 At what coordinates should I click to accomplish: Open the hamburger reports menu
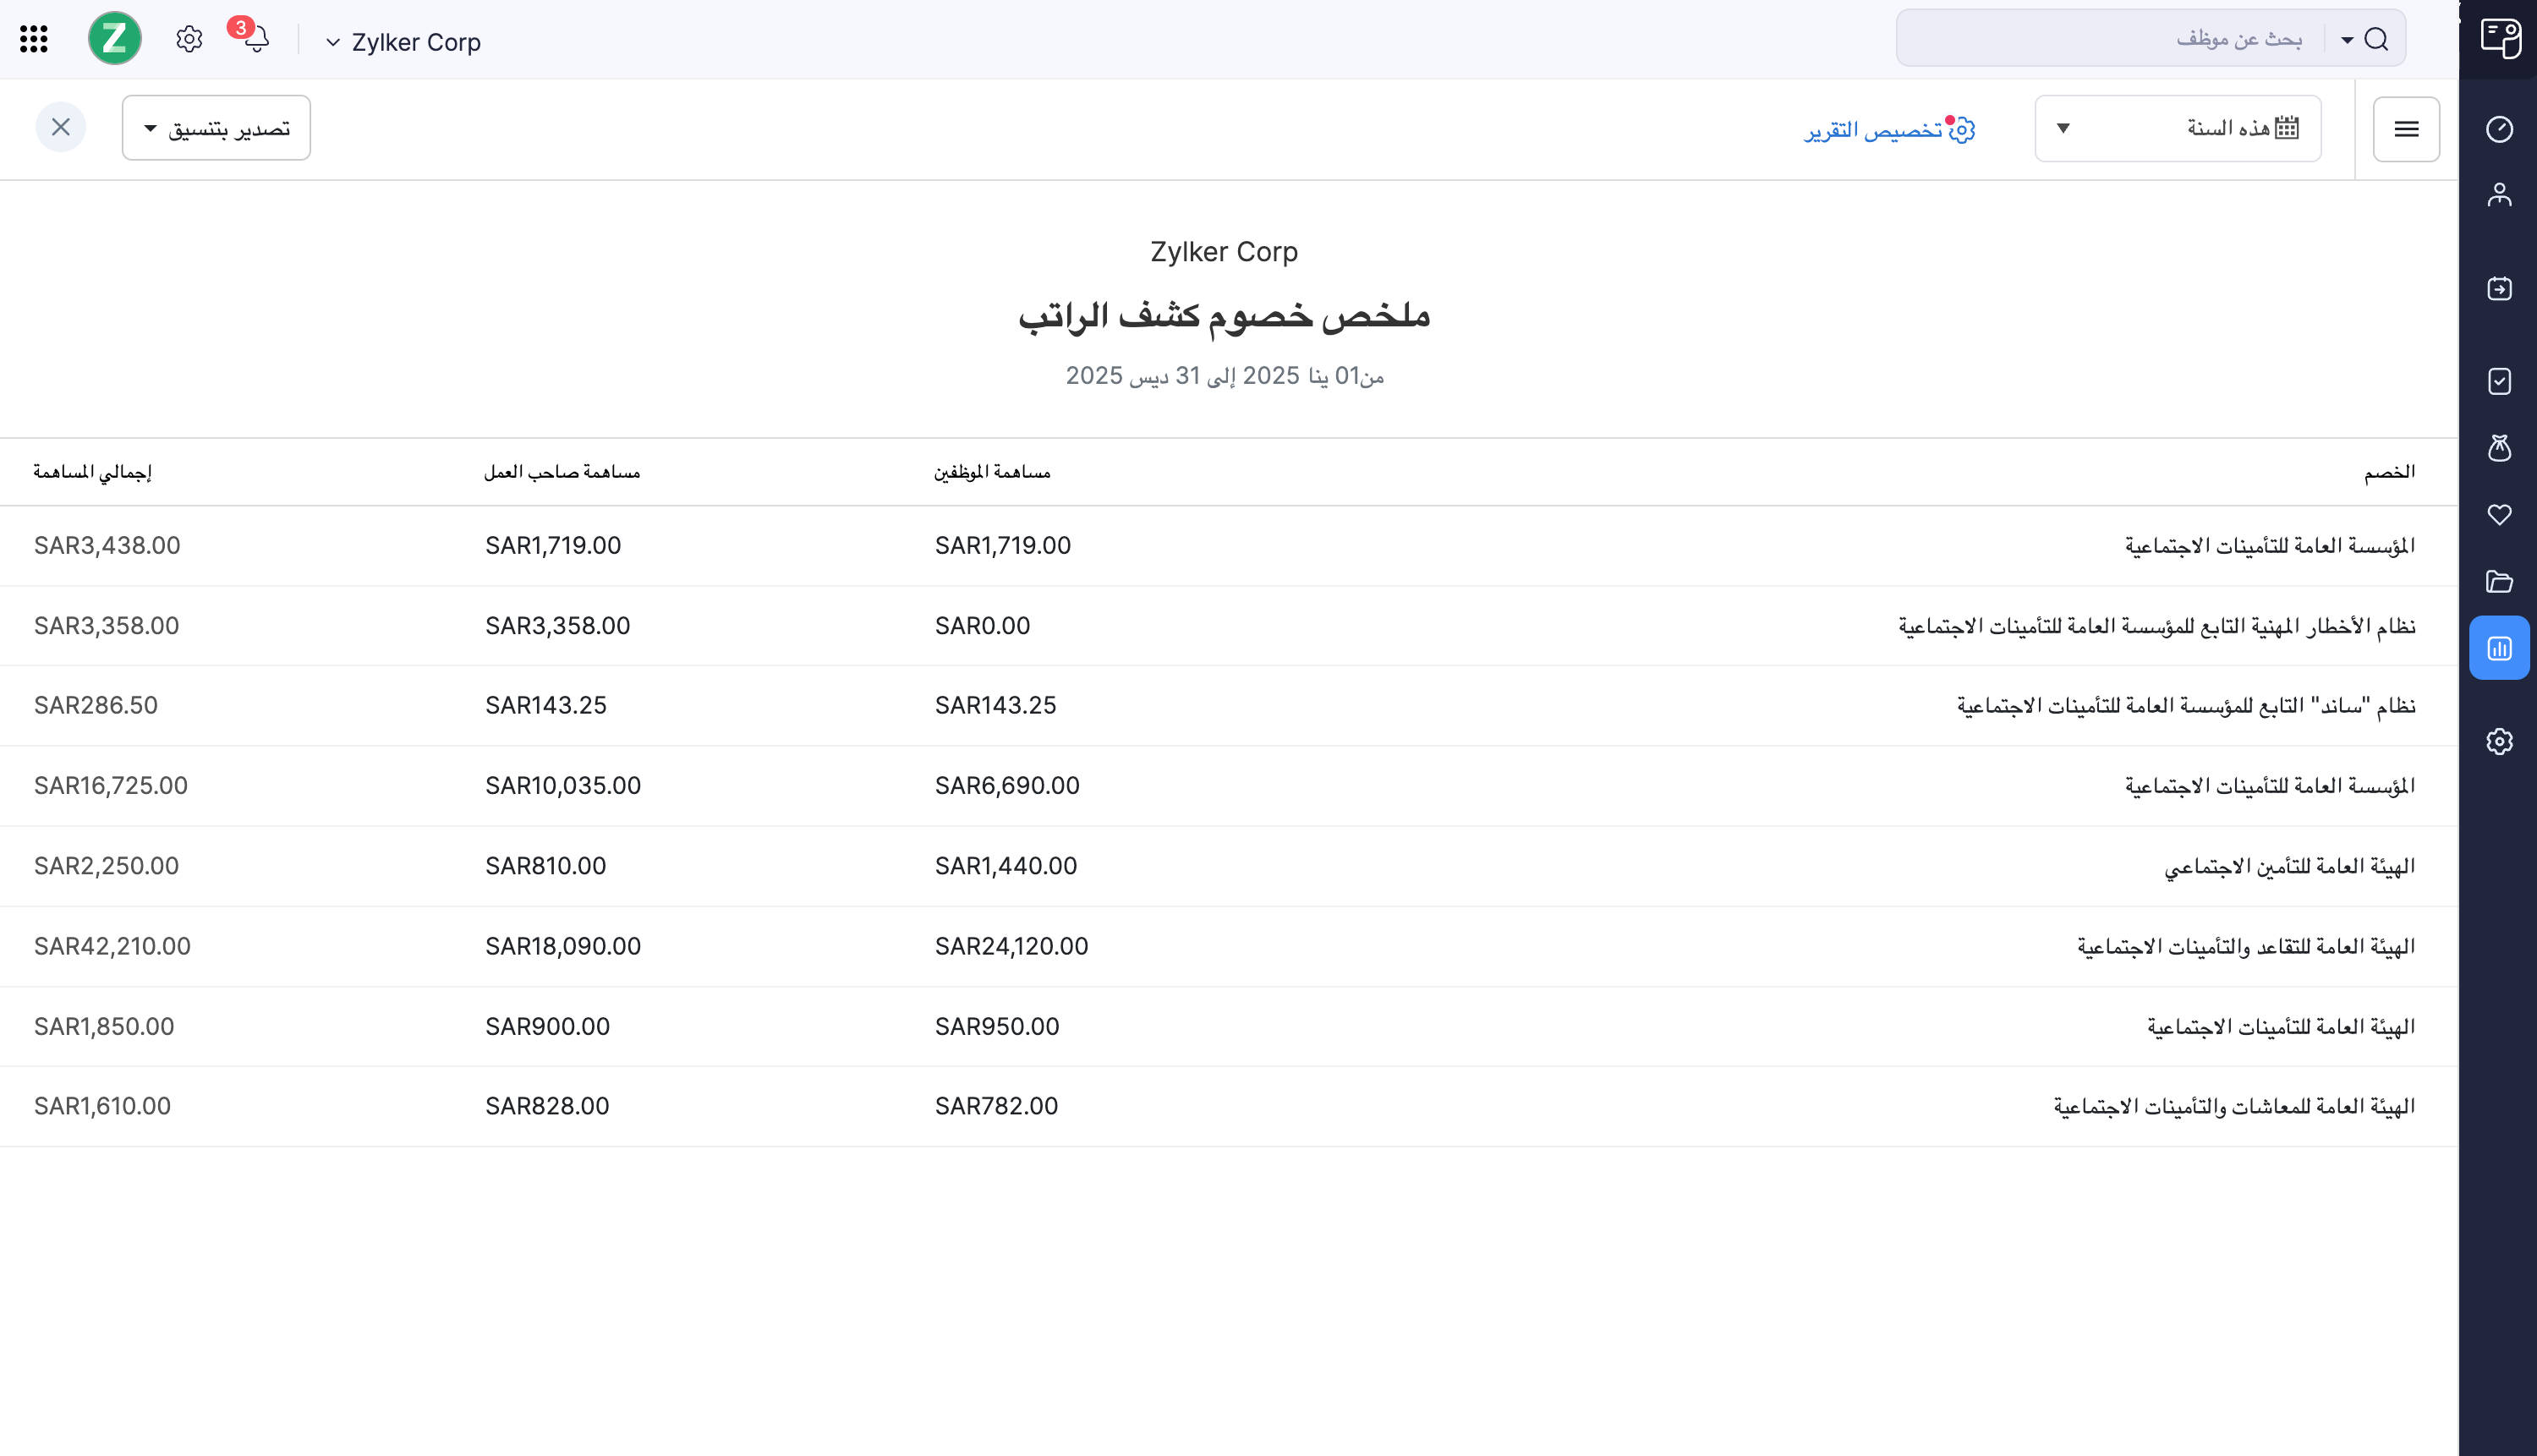2406,129
